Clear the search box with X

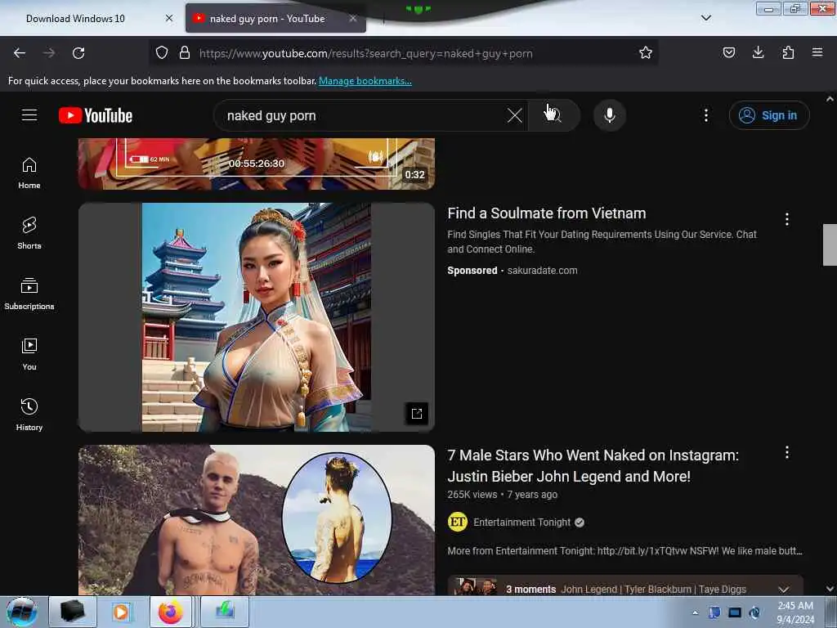coord(515,115)
